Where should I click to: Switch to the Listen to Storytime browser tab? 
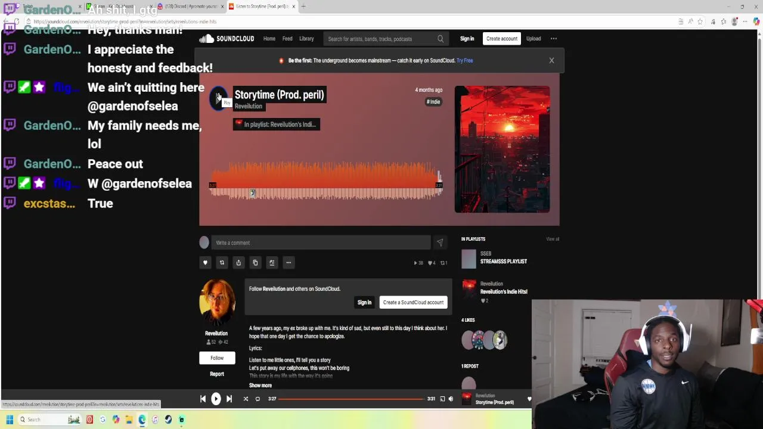(262, 7)
